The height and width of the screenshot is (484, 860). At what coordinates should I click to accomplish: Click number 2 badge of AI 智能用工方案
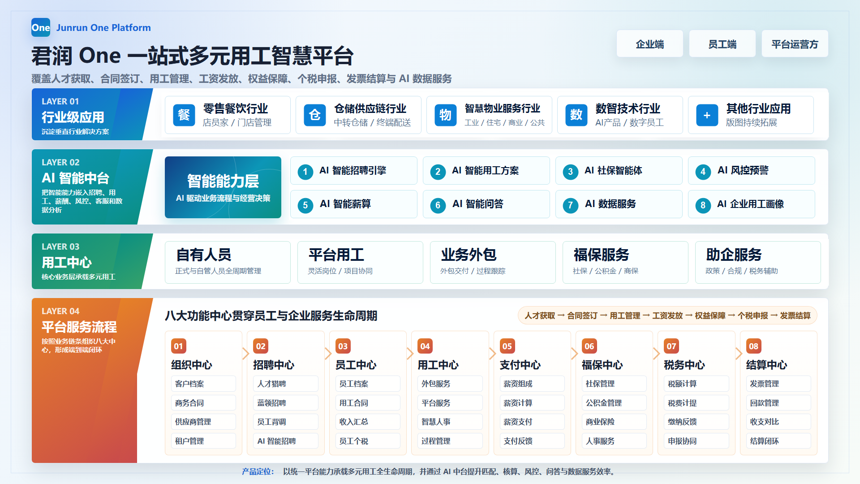click(438, 172)
